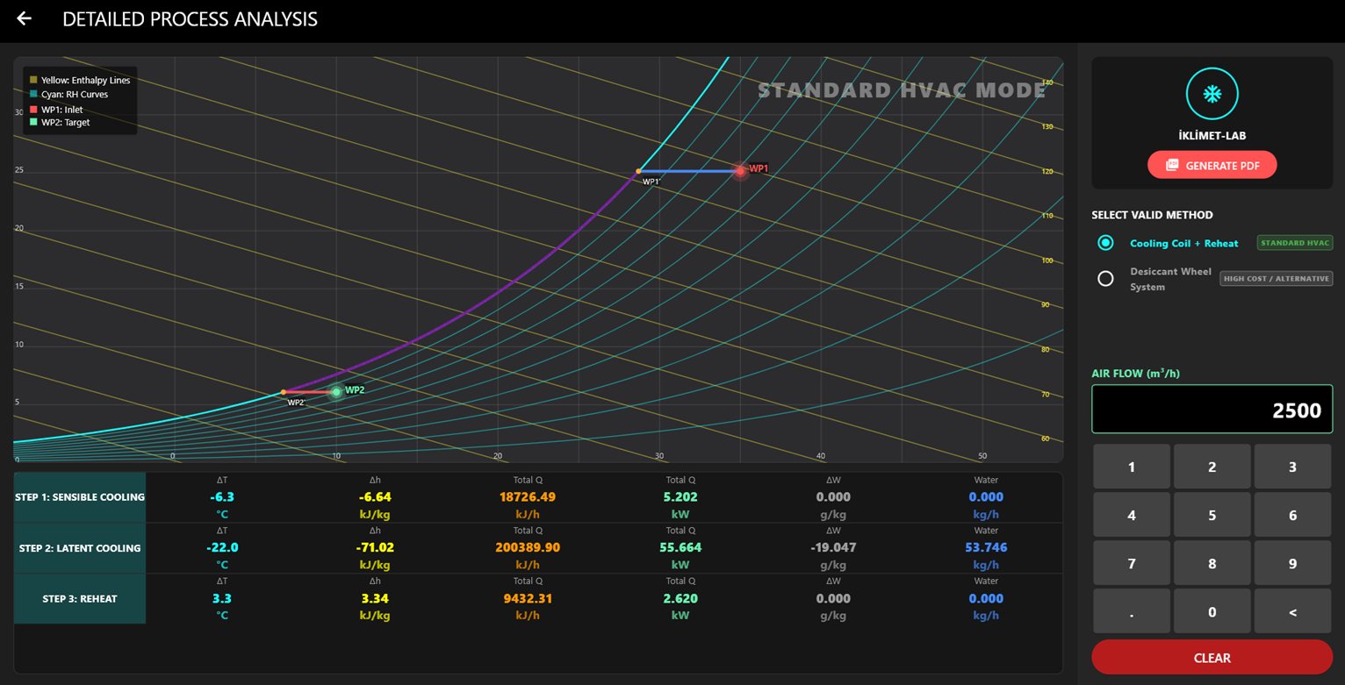Select Desiccant Wheel System option

pos(1105,279)
